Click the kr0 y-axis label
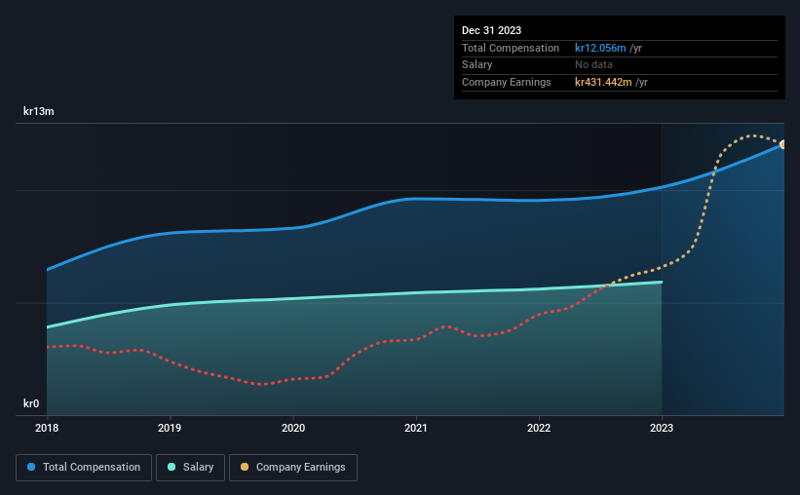 pos(31,403)
